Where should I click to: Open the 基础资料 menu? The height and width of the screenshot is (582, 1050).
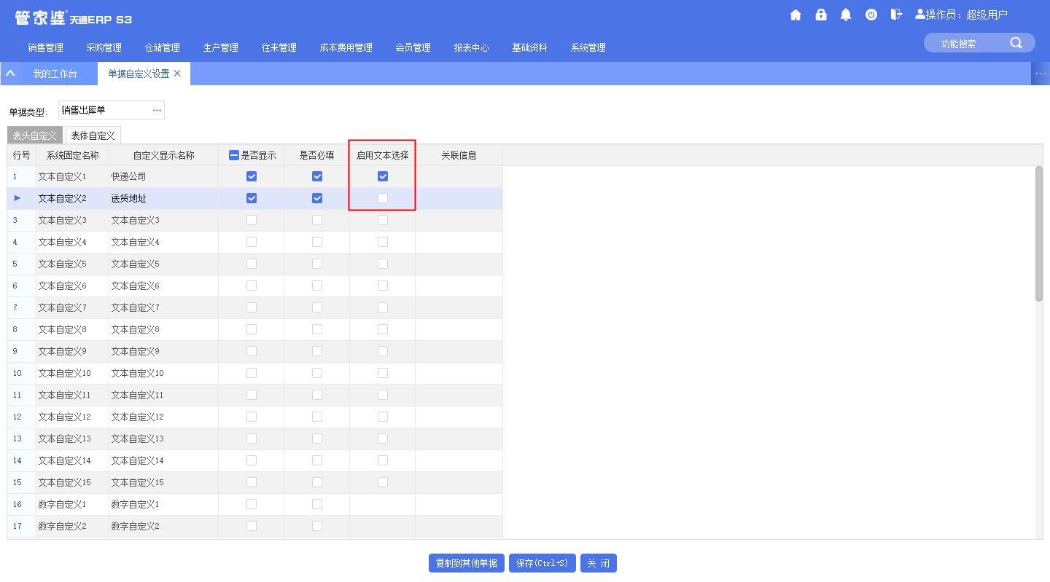pos(529,47)
